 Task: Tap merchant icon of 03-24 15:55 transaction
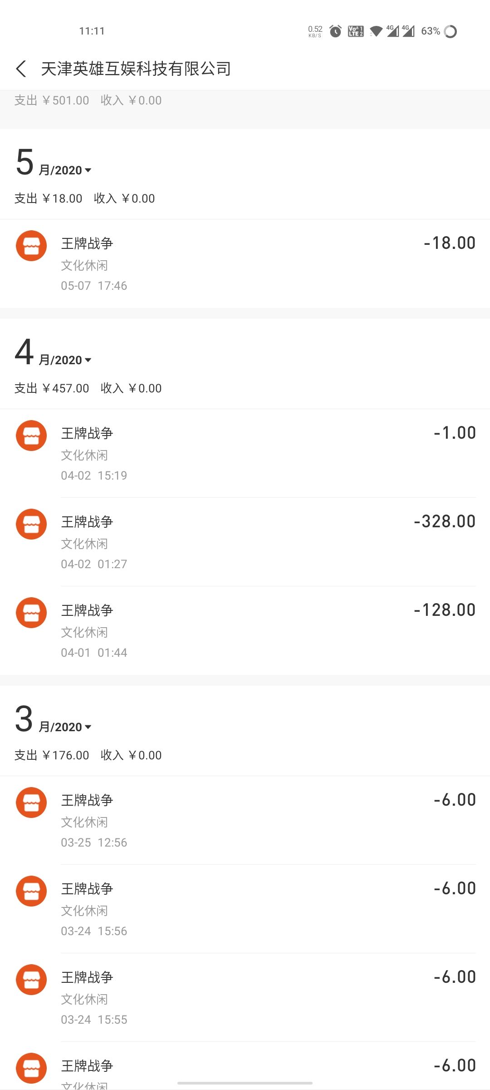(31, 980)
